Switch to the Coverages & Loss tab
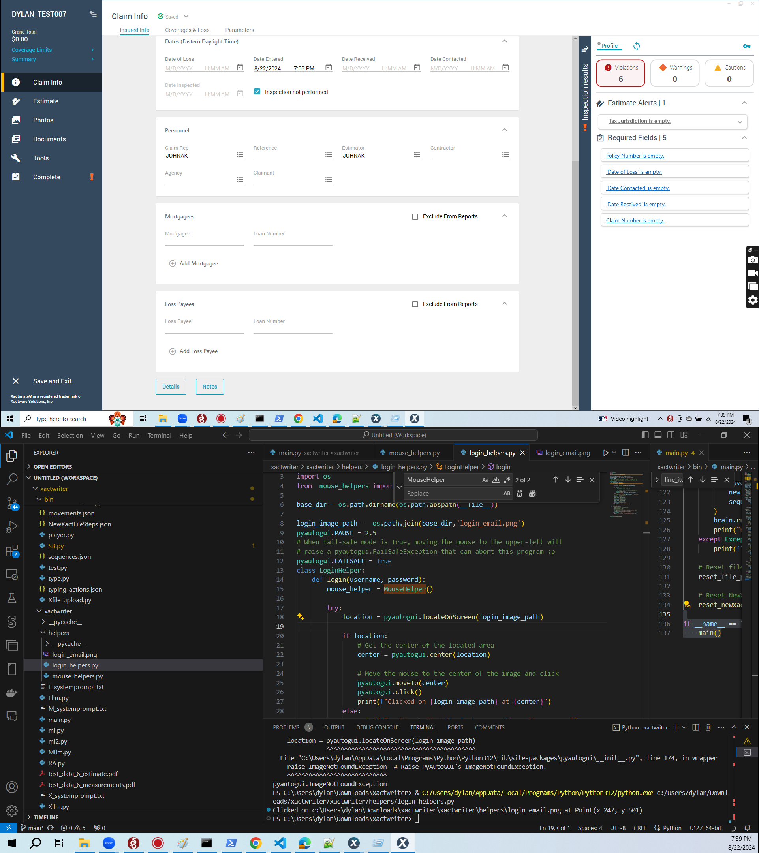Screen dimensions: 759x853 (187, 30)
